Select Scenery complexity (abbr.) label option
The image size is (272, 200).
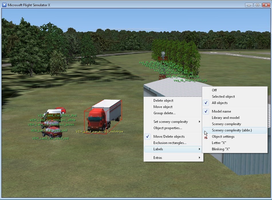click(x=232, y=130)
